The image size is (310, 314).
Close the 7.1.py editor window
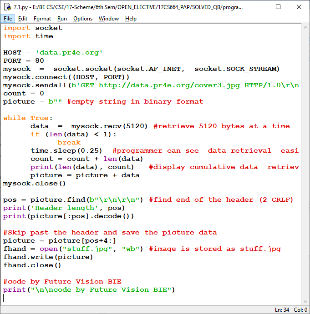299,7
